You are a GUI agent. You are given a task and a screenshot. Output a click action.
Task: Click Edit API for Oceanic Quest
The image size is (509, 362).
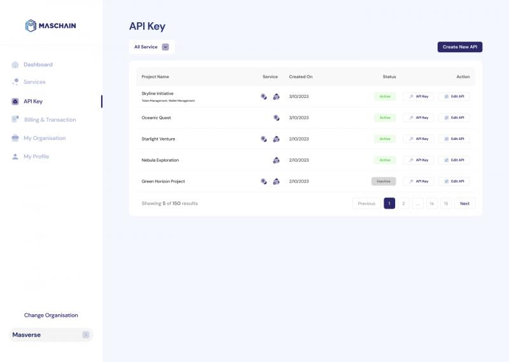[x=454, y=118]
